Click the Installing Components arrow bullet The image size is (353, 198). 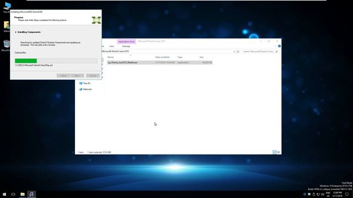pos(16,32)
